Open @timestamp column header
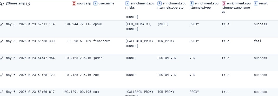The height and width of the screenshot is (96, 278). click(15, 4)
